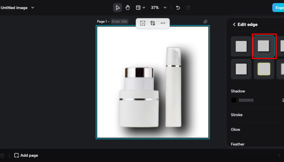This screenshot has width=284, height=162.
Task: Select the first edge style preset
Action: pyautogui.click(x=241, y=46)
